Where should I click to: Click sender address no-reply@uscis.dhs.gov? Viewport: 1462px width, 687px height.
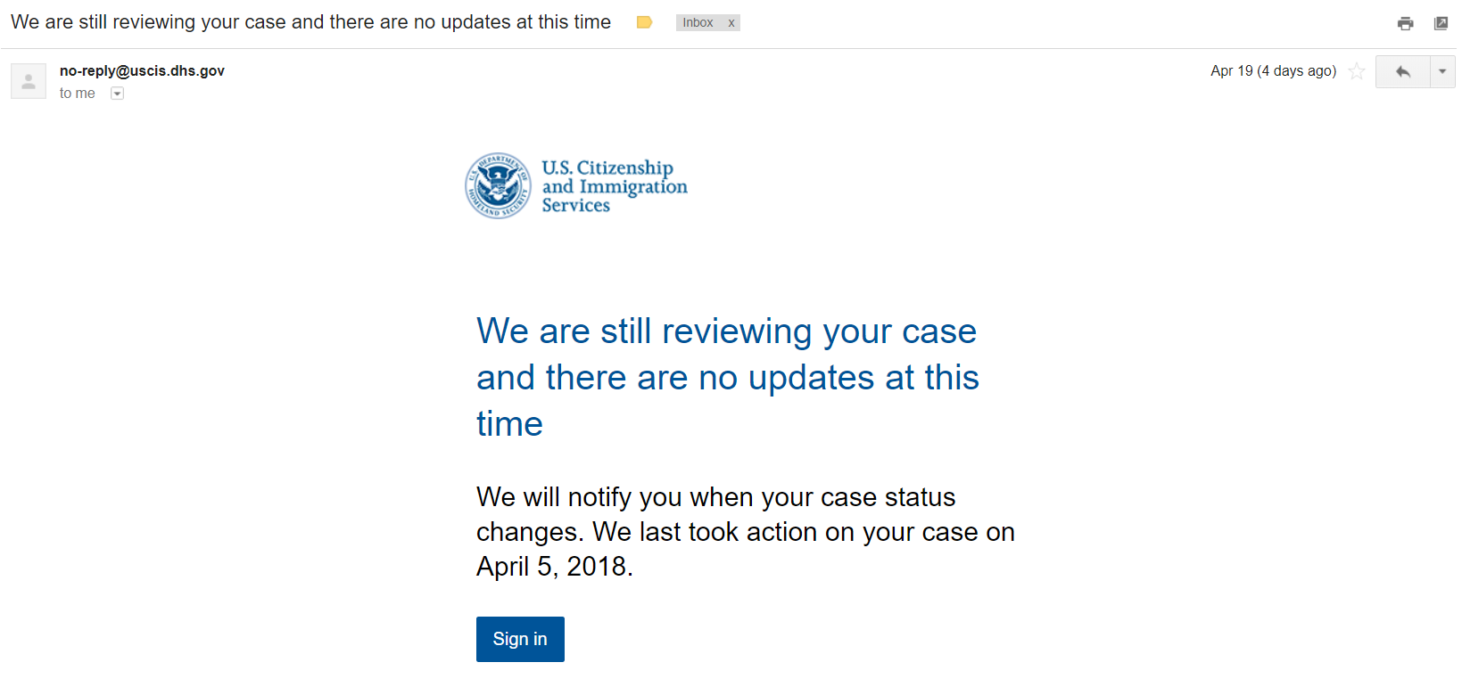pyautogui.click(x=142, y=71)
